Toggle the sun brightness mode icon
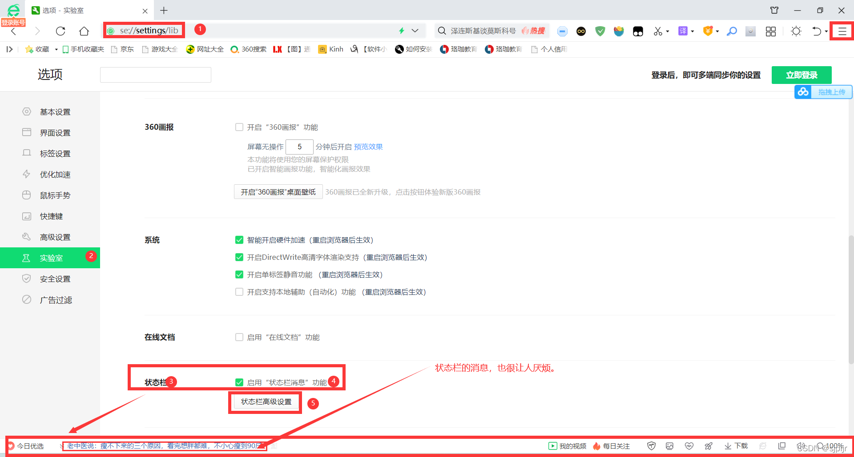 pos(796,31)
